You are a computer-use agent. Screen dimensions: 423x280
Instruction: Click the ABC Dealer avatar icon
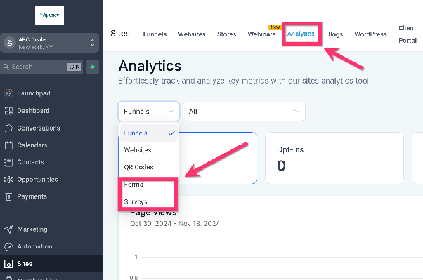click(x=10, y=43)
